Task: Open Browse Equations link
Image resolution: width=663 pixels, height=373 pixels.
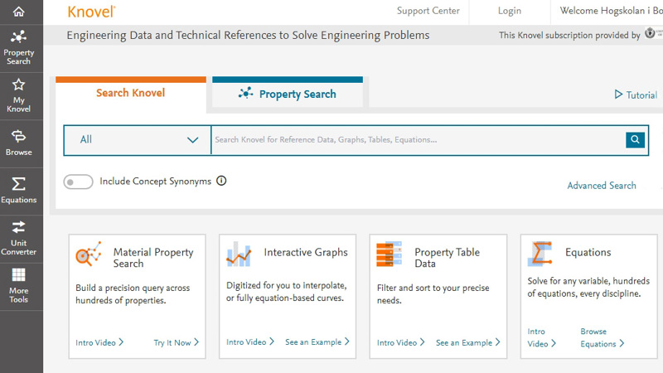Action: [602, 337]
